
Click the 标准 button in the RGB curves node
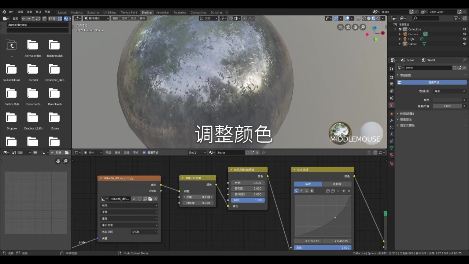pyautogui.click(x=308, y=184)
